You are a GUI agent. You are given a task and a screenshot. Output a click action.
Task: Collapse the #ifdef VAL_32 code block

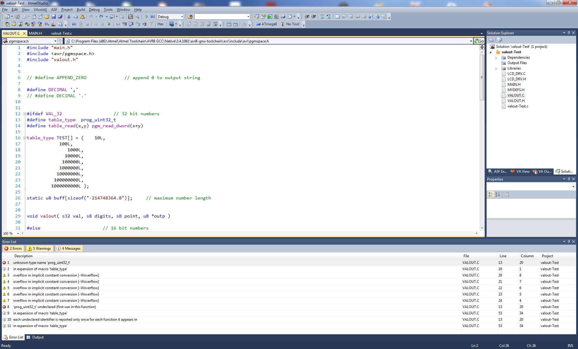(x=25, y=114)
